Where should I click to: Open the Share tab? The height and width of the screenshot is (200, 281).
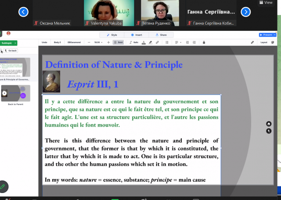coord(161,35)
